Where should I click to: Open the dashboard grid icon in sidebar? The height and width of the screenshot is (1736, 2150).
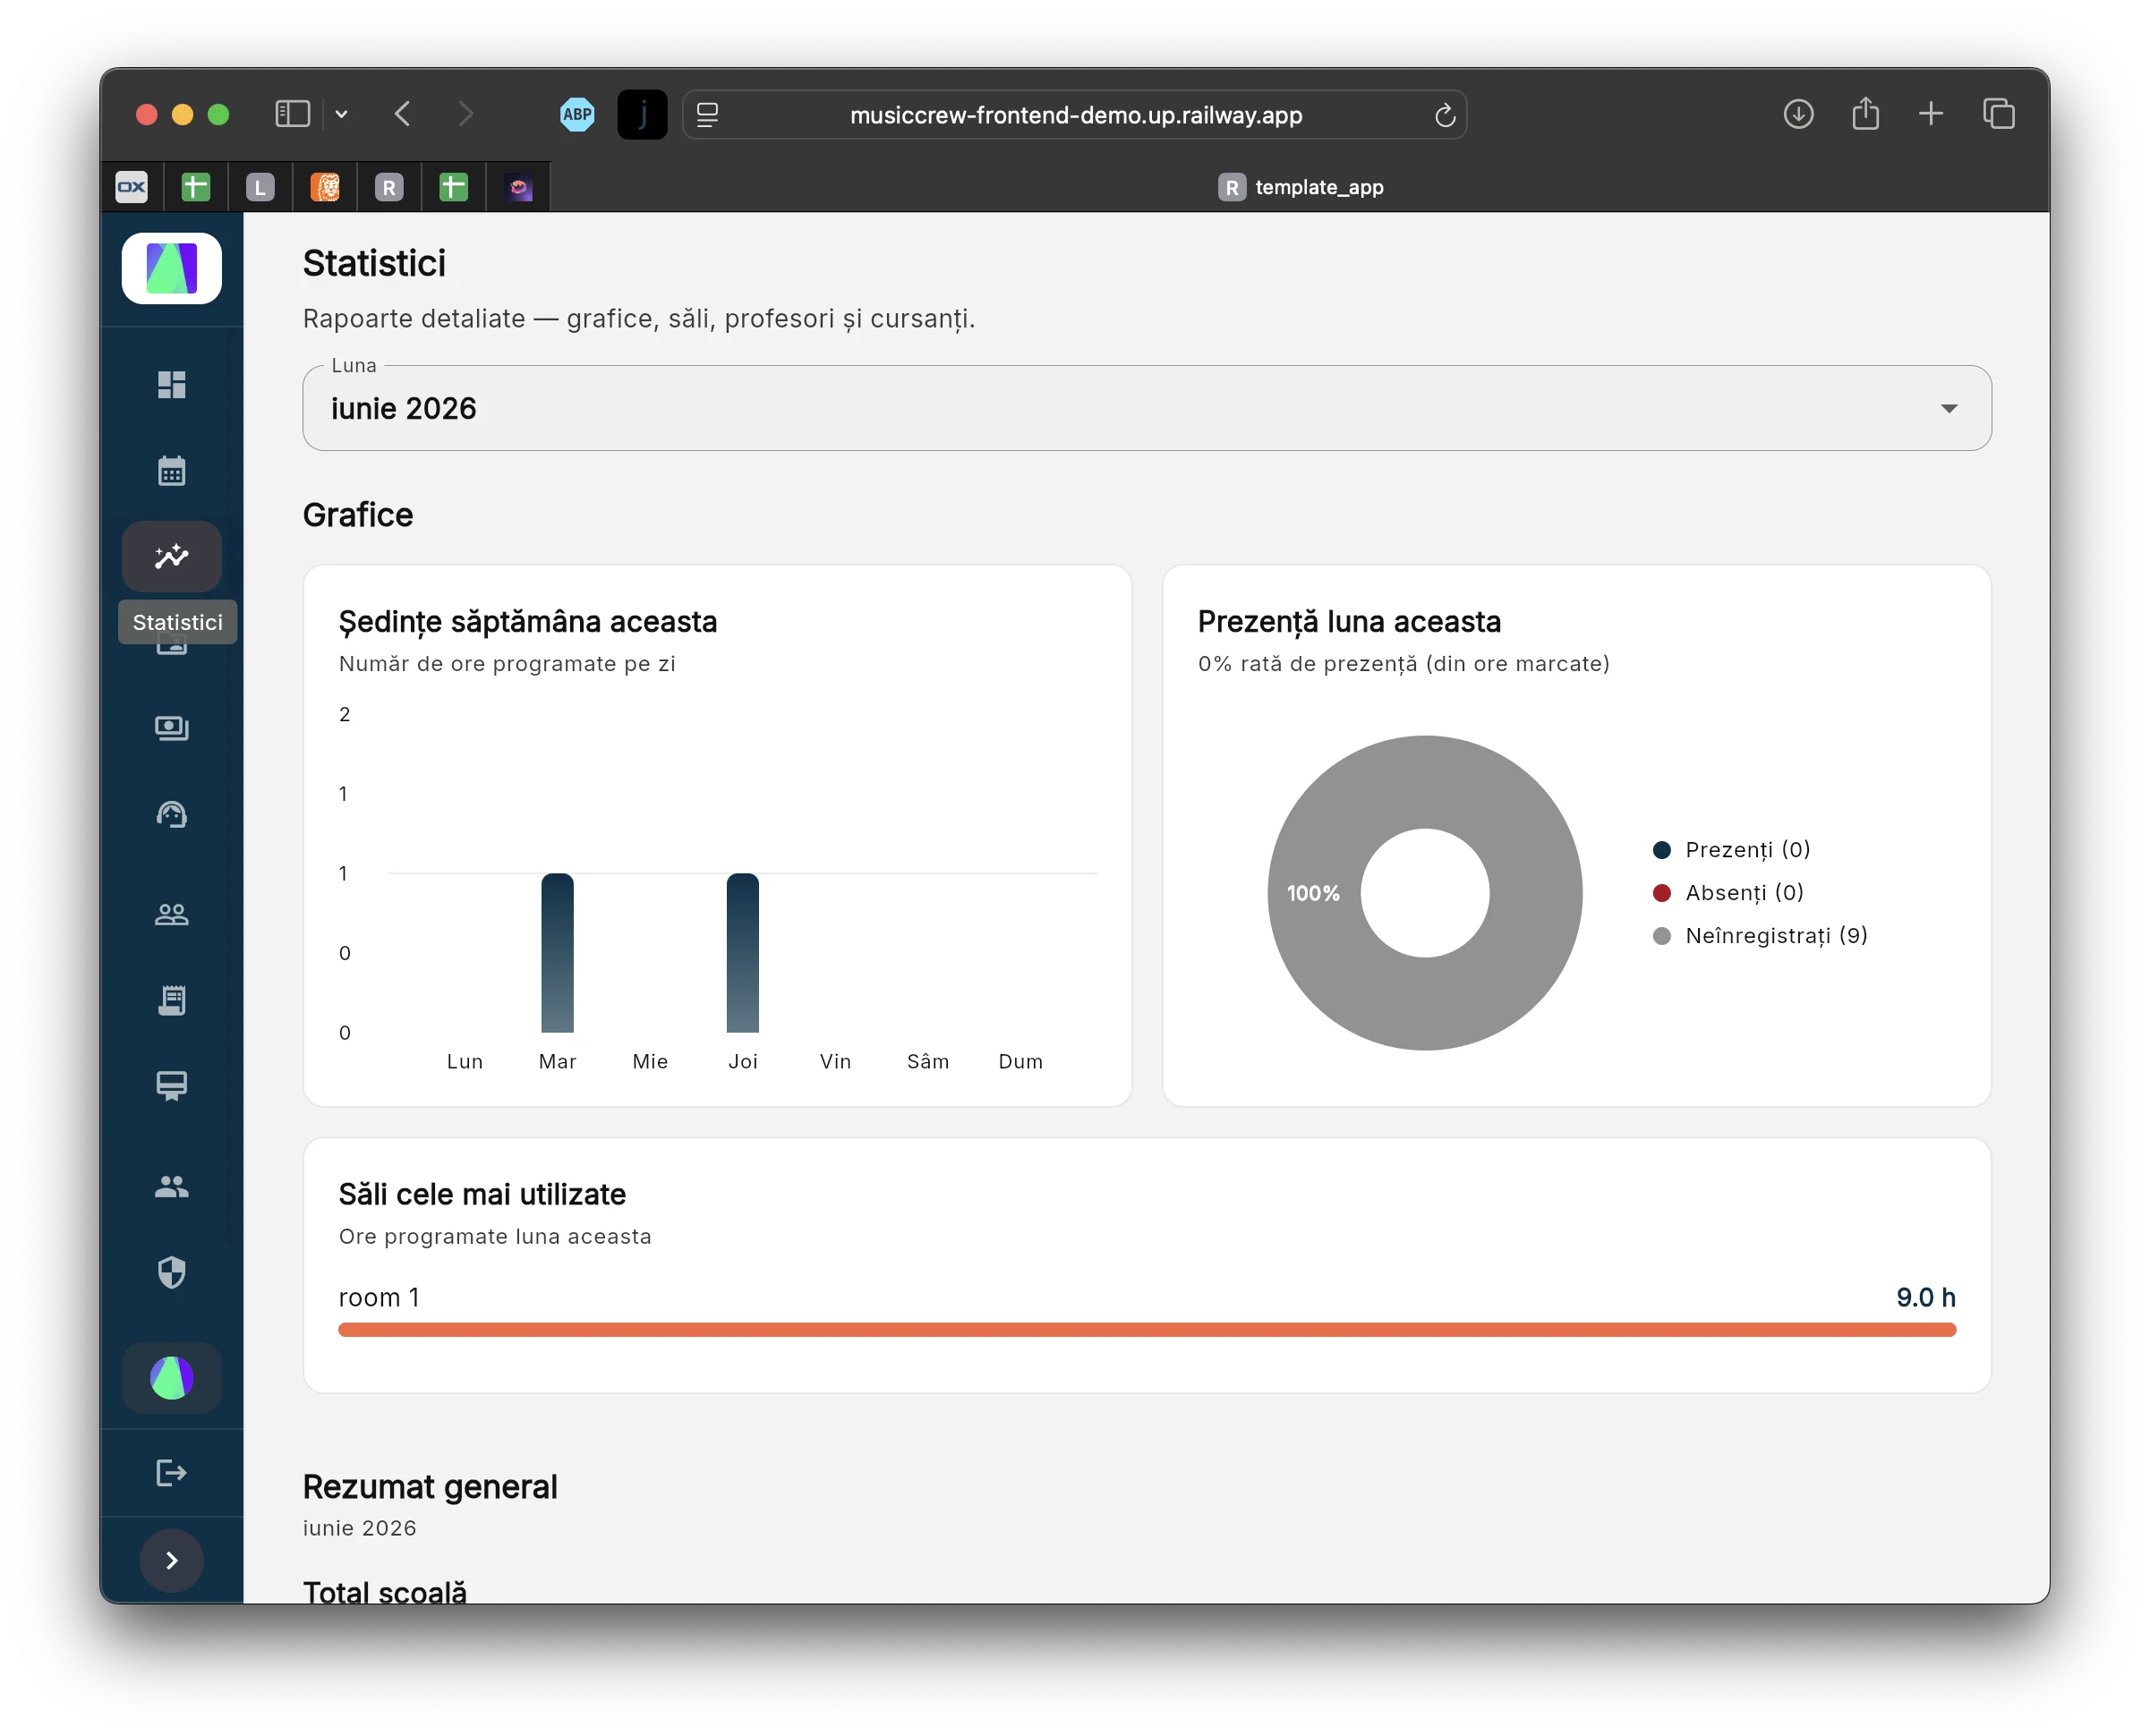coord(172,385)
